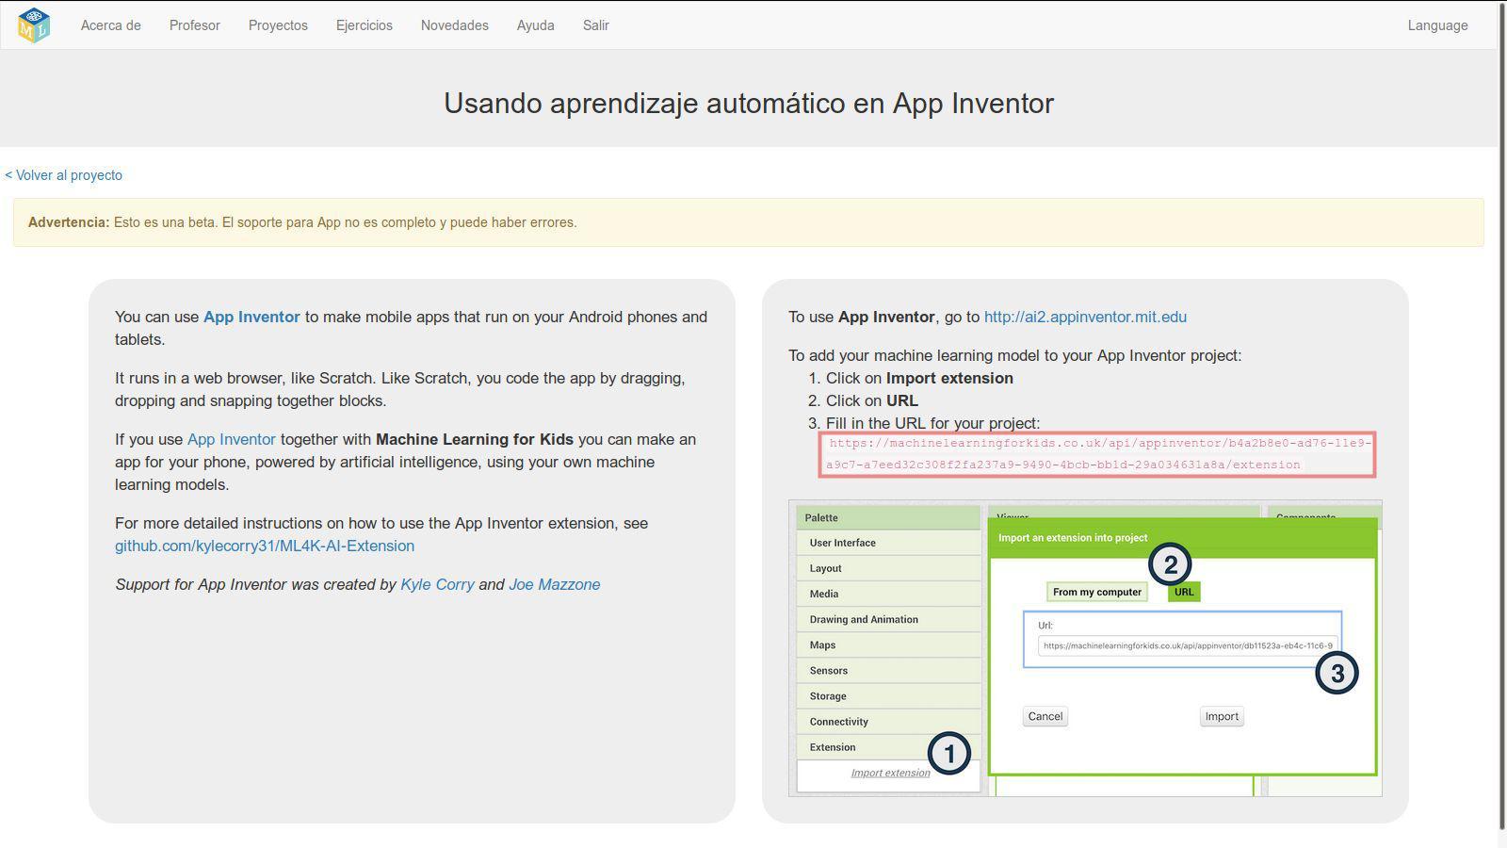Go to Proyectos in the navbar
Viewport: 1507px width, 848px height.
278,25
